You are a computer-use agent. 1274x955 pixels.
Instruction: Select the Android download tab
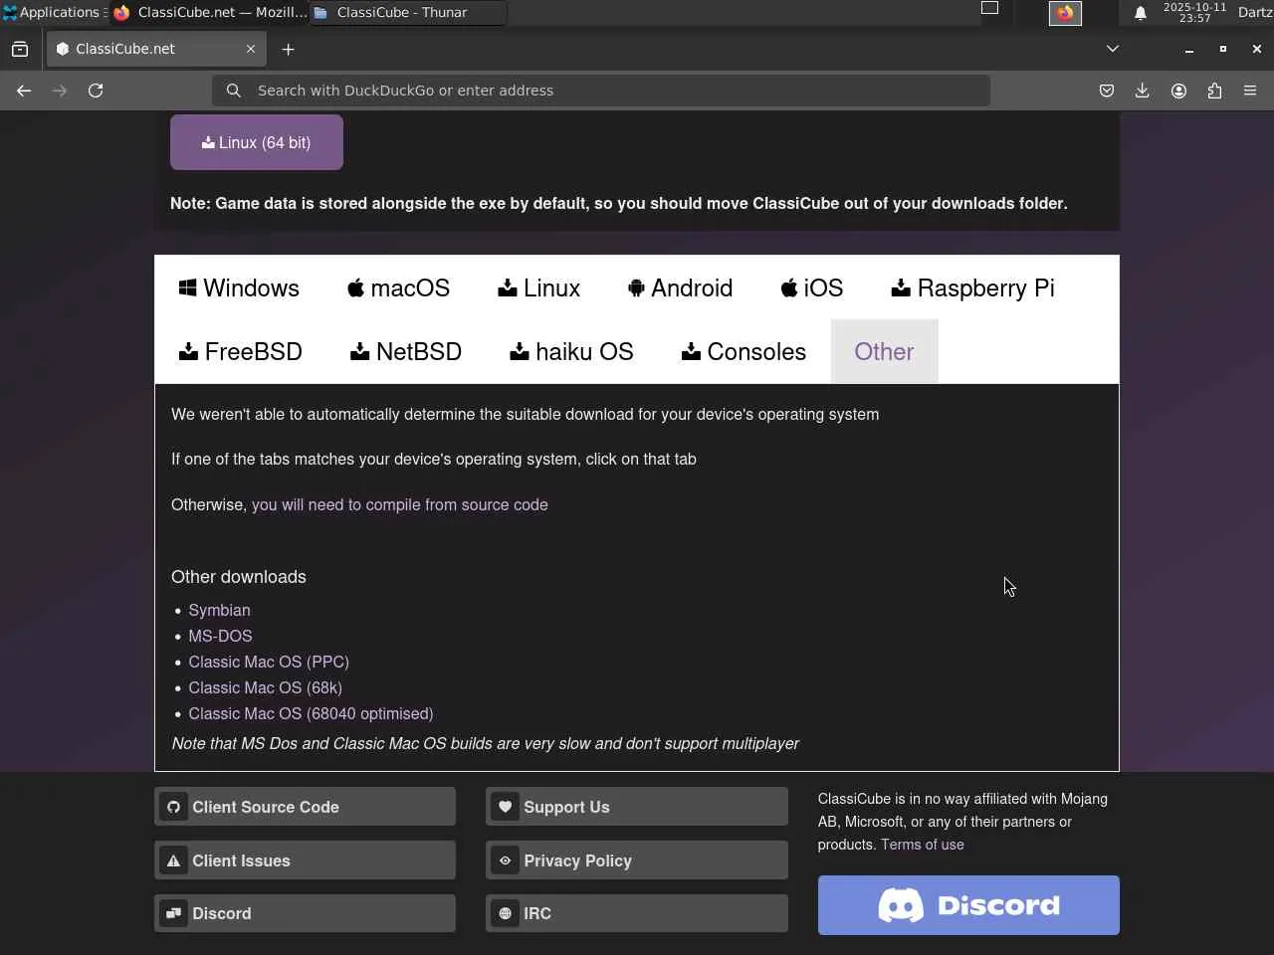[x=680, y=288]
